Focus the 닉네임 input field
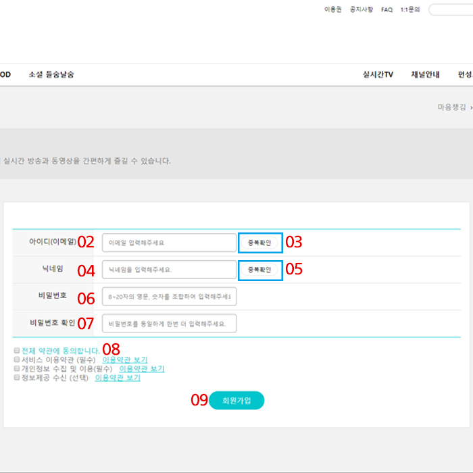This screenshot has width=473, height=473. 169,270
